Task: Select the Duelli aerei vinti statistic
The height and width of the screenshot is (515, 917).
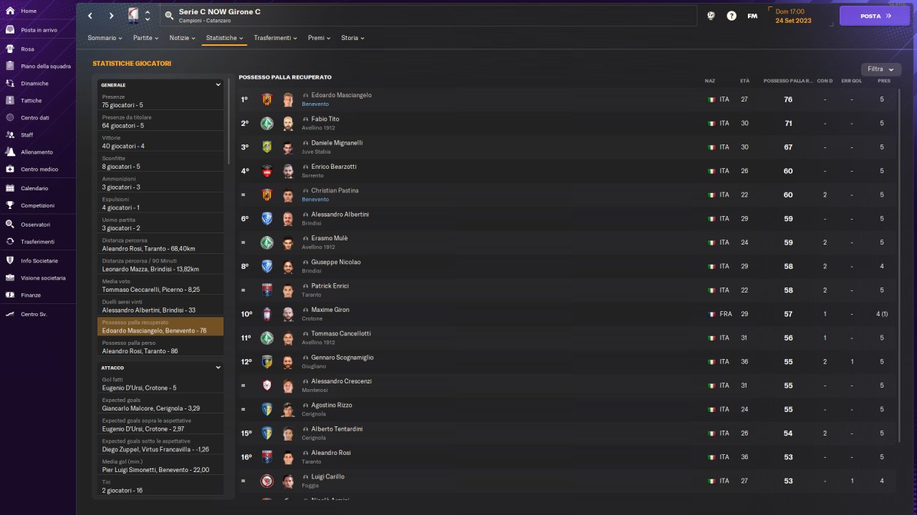Action: [x=160, y=306]
